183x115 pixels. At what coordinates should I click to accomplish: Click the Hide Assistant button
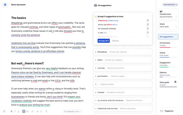tap(170, 5)
